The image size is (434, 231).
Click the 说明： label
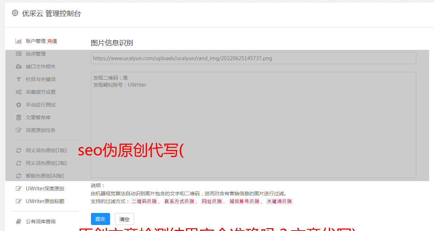point(98,185)
